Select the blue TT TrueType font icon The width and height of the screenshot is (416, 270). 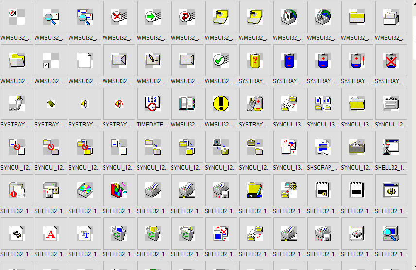point(85,234)
